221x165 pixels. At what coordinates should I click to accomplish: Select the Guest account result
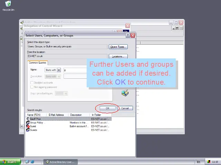pyautogui.click(x=68, y=126)
